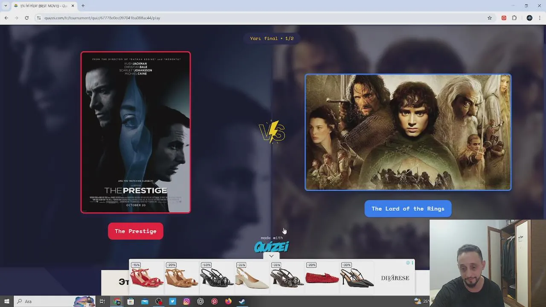Open the Twitter taskbar icon
Screen dimensions: 546x307
tap(172, 301)
